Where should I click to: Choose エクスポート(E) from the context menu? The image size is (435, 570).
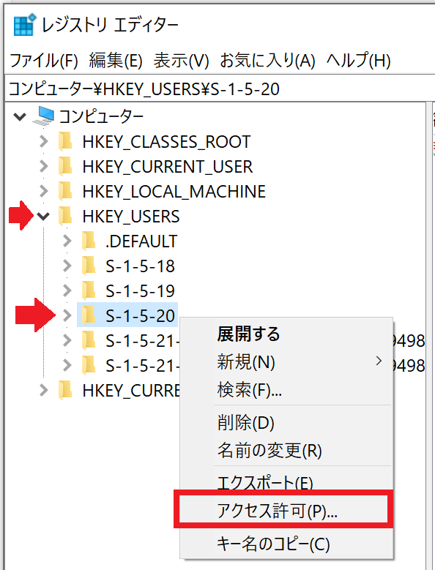point(286,481)
